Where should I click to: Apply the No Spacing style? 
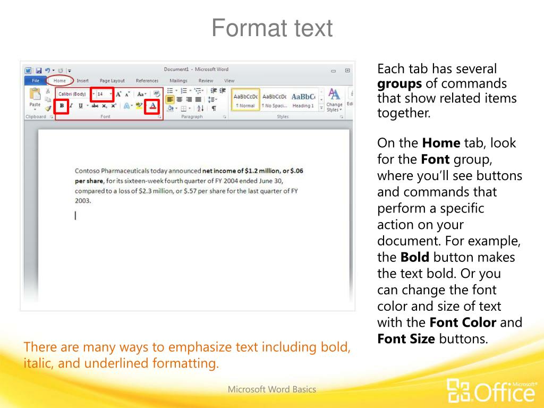(274, 100)
